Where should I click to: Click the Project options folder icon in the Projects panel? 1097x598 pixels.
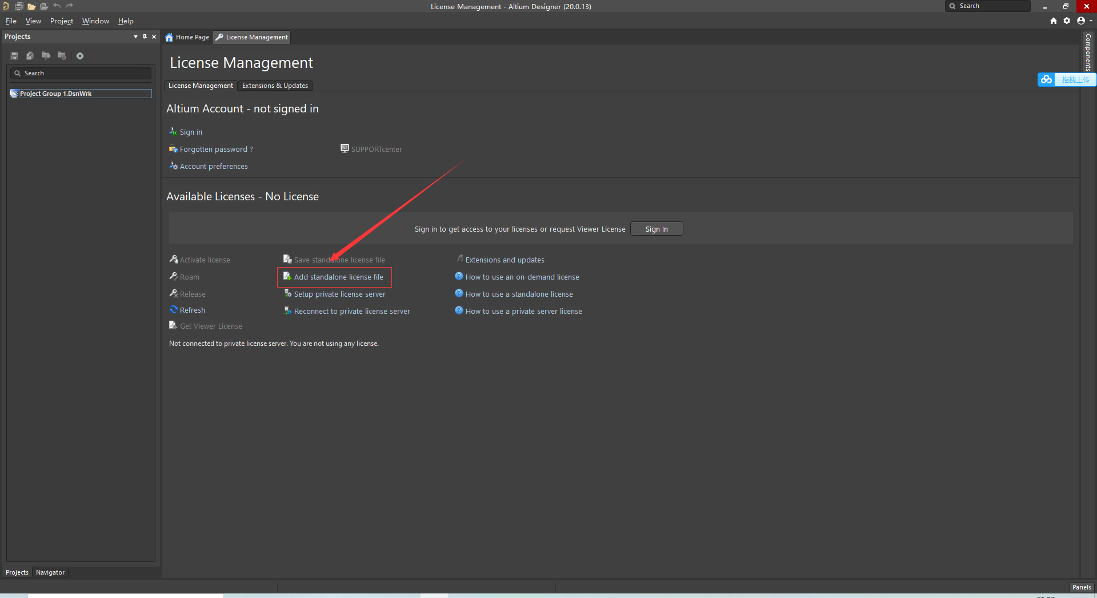point(62,56)
